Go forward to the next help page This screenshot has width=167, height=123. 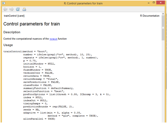(x=11, y=9)
